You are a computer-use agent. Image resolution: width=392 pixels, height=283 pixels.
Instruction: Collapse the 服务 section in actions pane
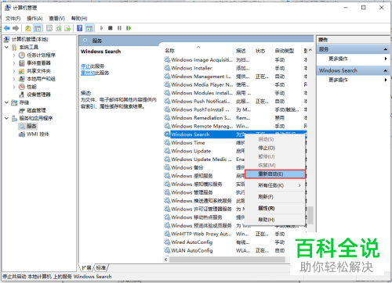click(x=386, y=49)
